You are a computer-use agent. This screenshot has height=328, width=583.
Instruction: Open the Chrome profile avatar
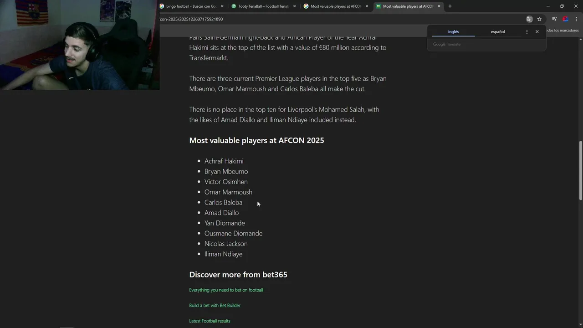tap(565, 19)
